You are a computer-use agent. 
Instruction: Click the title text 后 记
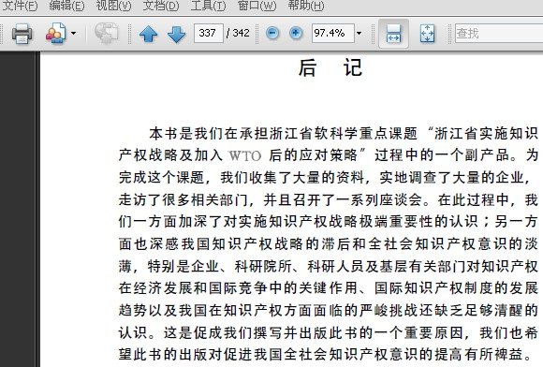tap(330, 67)
